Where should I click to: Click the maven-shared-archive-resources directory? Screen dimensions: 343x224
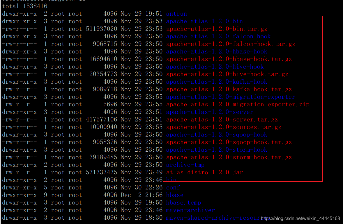pos(218,218)
